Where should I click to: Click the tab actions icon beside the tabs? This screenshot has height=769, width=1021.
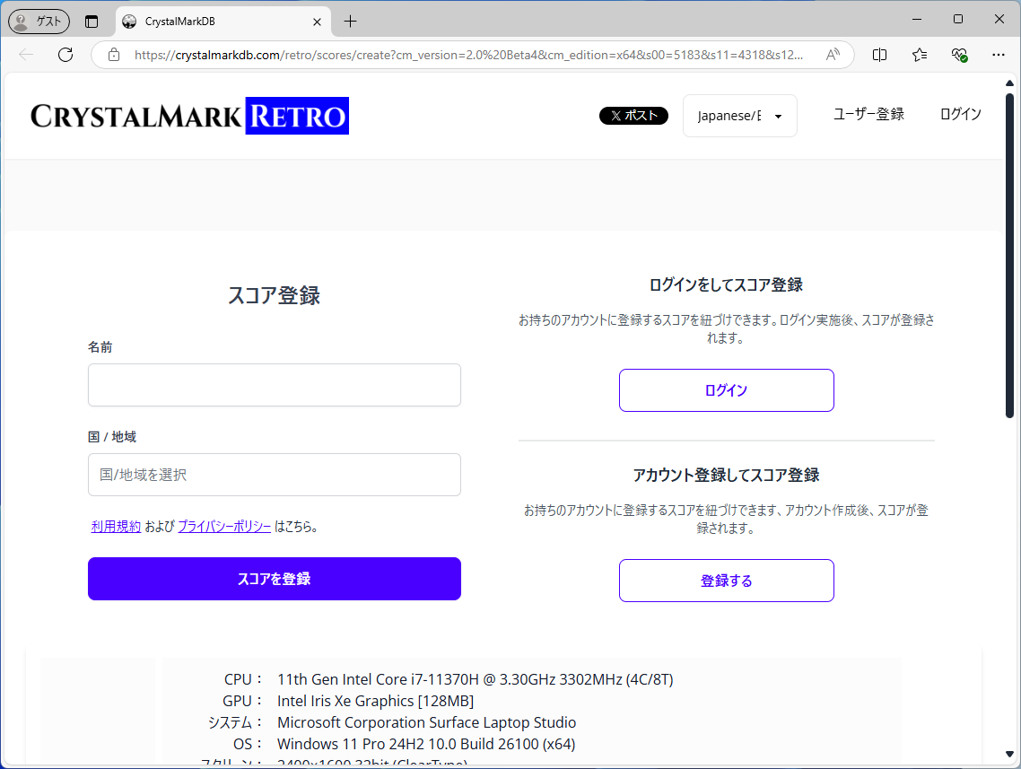pyautogui.click(x=92, y=21)
